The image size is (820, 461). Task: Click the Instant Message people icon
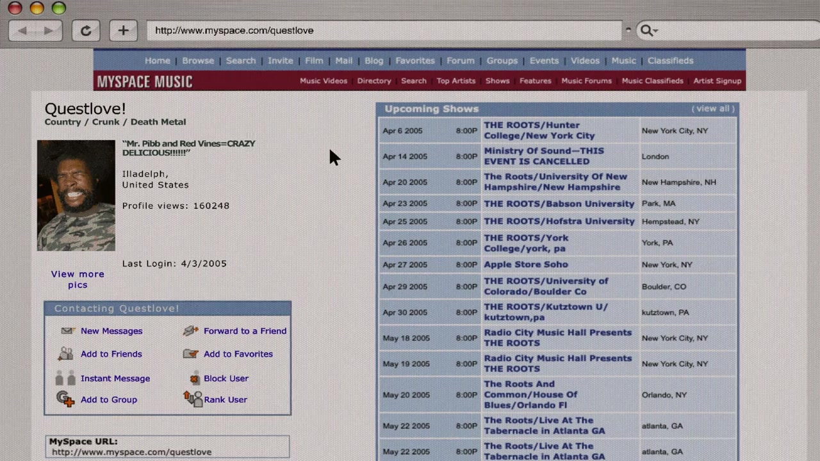pos(65,378)
